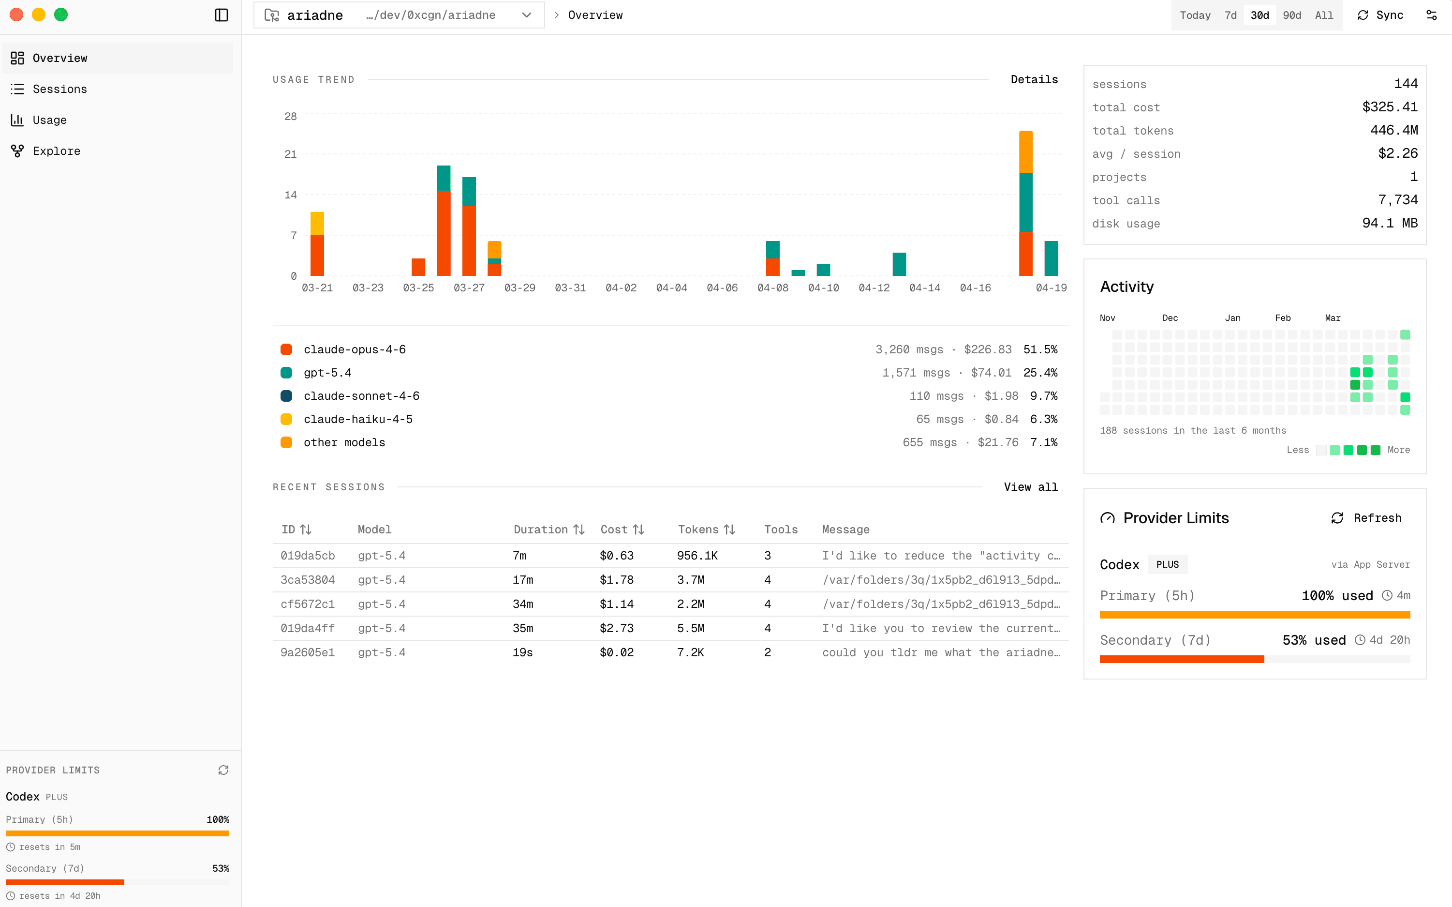
Task: Toggle the claude-haiku-4-5 legend swatch
Action: 286,419
